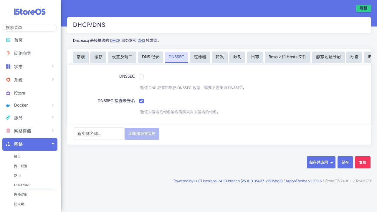Click the 网络向导 globe icon

pos(8,53)
